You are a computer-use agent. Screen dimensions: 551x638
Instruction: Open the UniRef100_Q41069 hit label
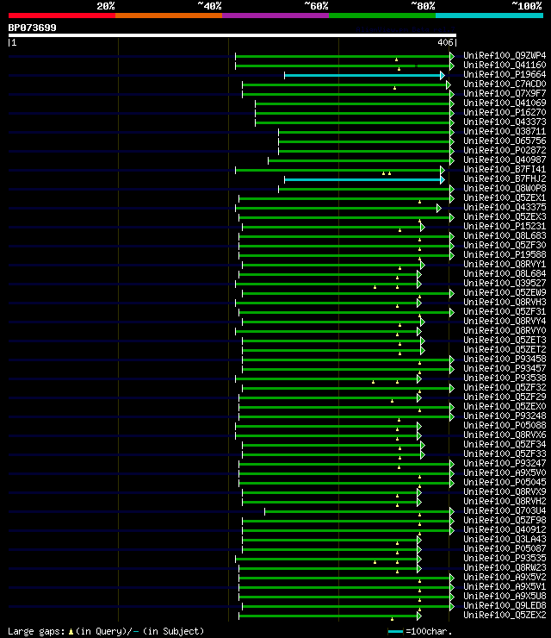coord(505,103)
